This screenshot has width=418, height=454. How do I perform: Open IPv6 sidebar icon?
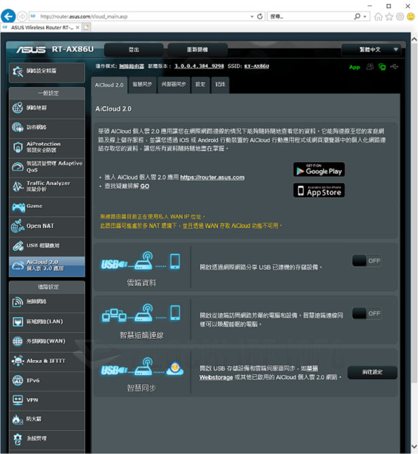(18, 380)
